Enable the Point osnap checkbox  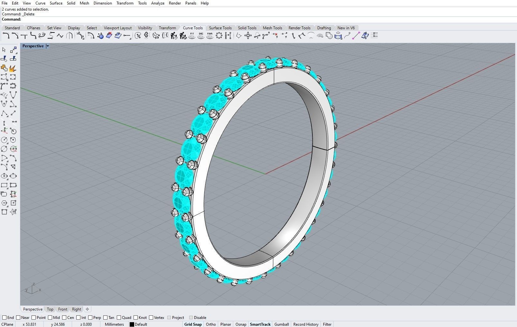(x=34, y=318)
